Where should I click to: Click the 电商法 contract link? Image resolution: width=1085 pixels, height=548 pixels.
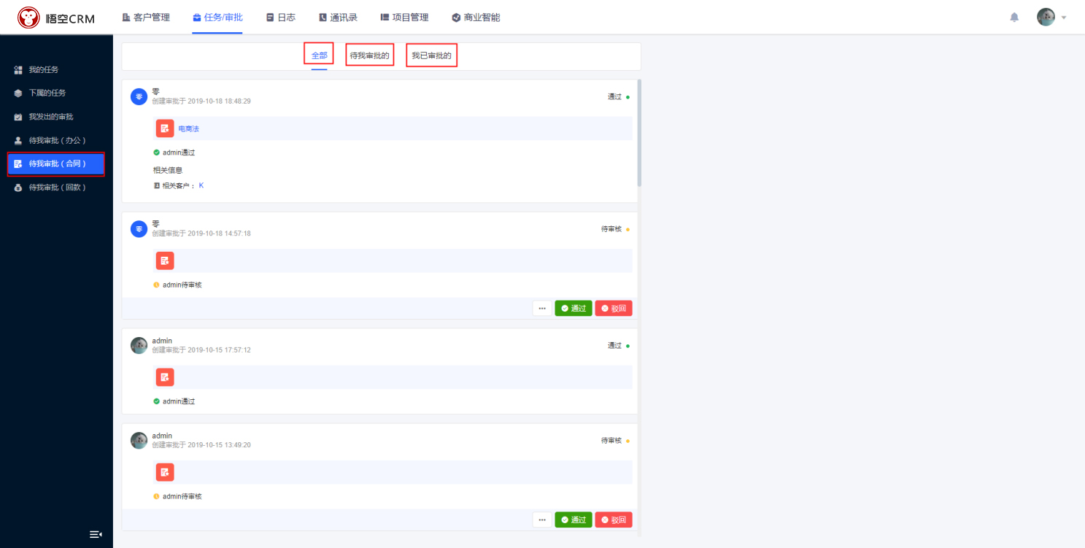point(188,129)
